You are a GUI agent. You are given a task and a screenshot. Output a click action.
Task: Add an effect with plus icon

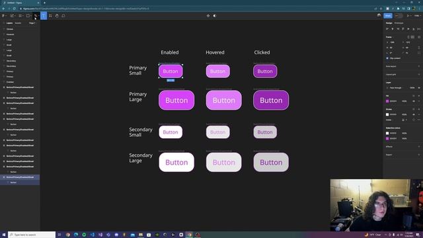pyautogui.click(x=419, y=147)
